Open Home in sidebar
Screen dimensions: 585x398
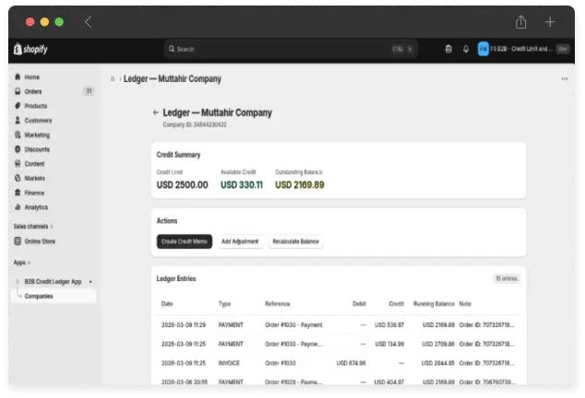[x=32, y=77]
